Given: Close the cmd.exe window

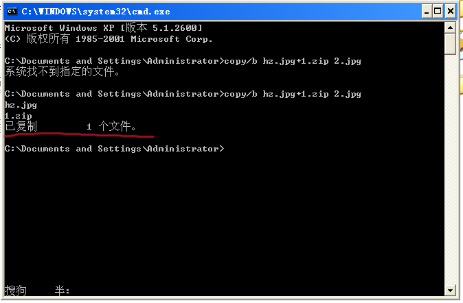Looking at the screenshot, I should 449,10.
